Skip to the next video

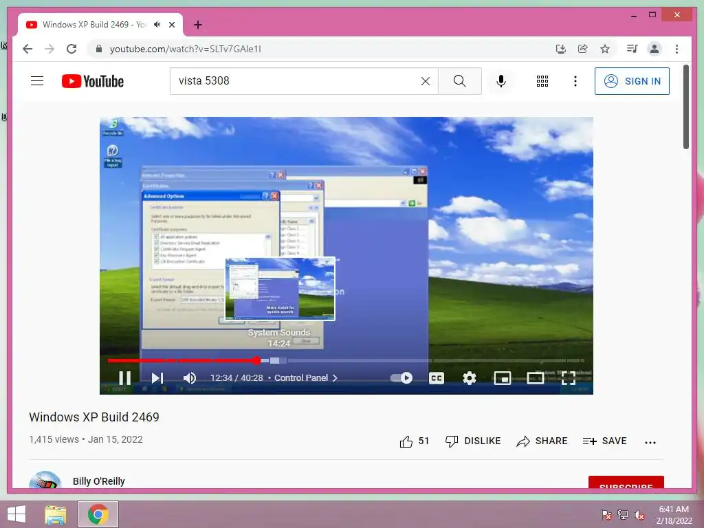pos(157,378)
